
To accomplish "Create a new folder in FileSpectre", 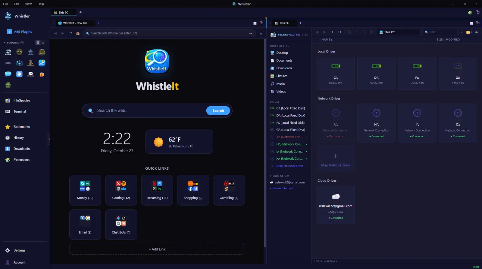I will point(469,32).
